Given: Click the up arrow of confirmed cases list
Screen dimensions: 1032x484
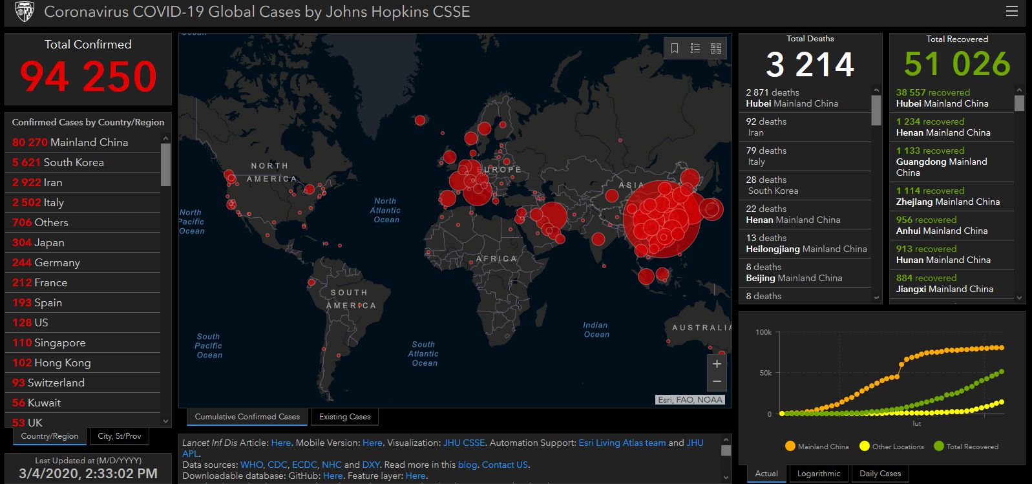Looking at the screenshot, I should click(x=166, y=138).
